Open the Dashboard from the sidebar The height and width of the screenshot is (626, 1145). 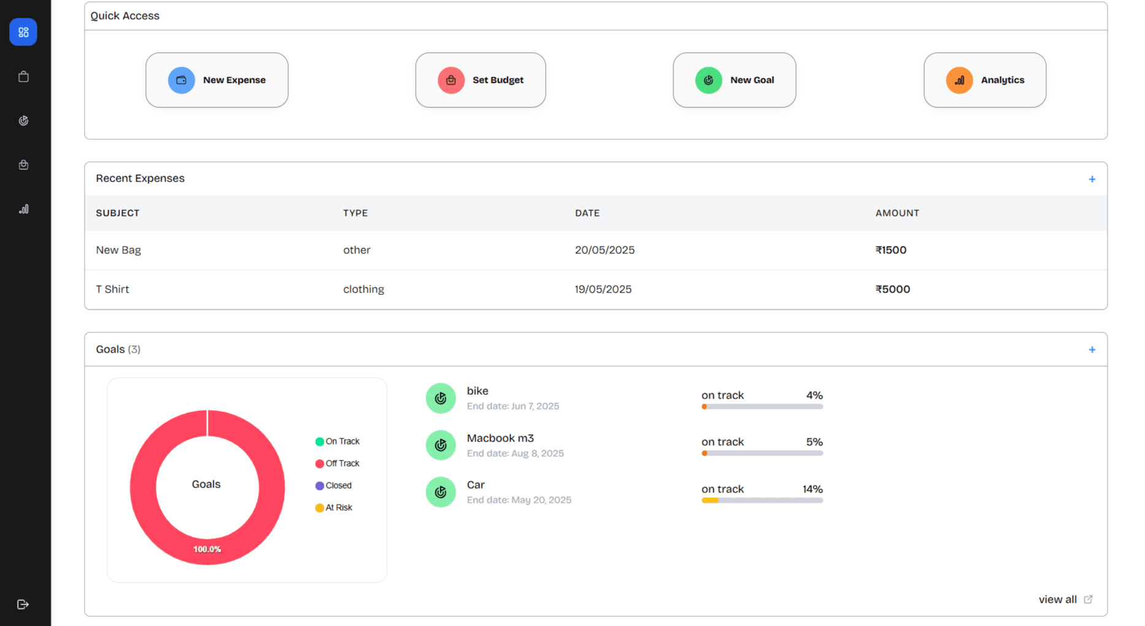tap(23, 32)
